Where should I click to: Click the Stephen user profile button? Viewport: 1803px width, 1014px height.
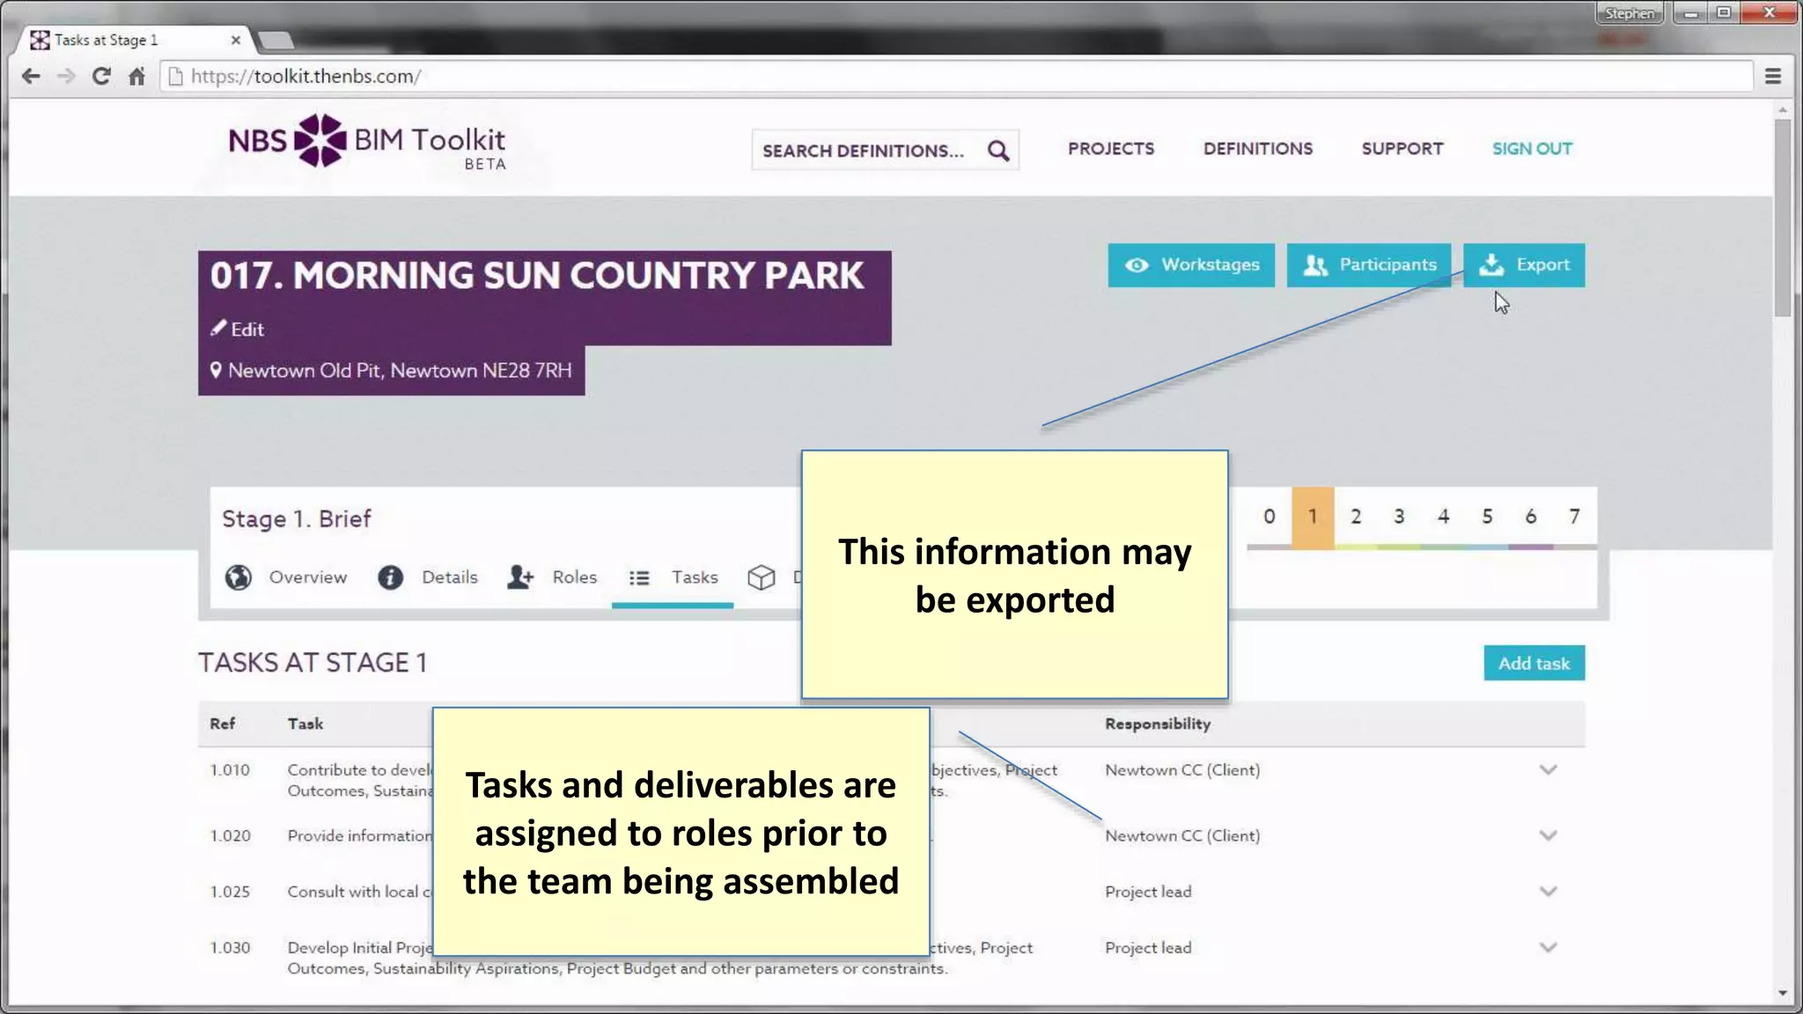(x=1629, y=13)
